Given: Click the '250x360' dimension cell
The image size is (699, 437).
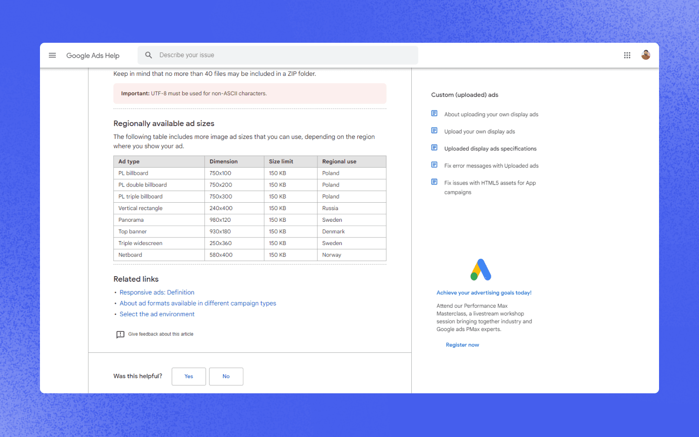Looking at the screenshot, I should [234, 243].
